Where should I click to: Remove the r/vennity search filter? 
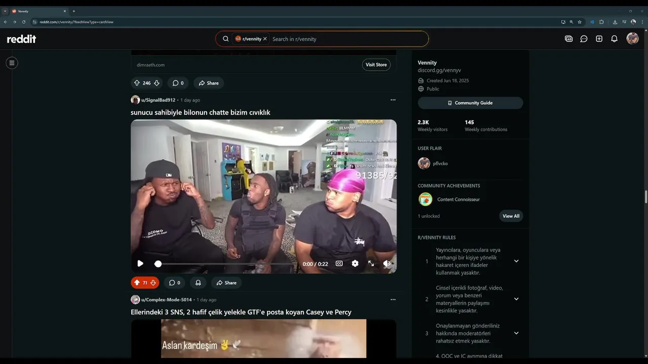coord(265,39)
